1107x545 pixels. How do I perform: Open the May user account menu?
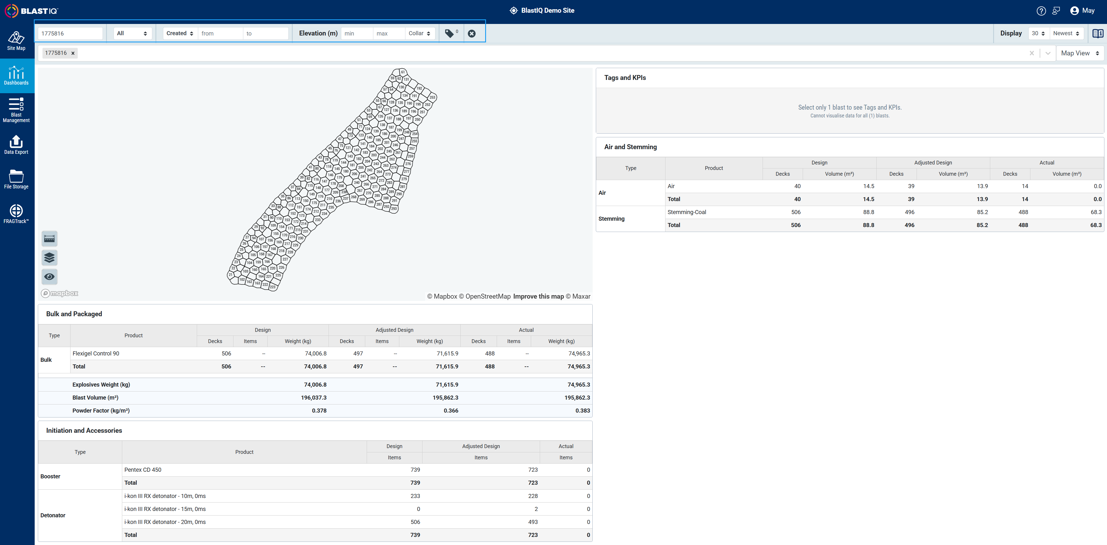pyautogui.click(x=1082, y=11)
